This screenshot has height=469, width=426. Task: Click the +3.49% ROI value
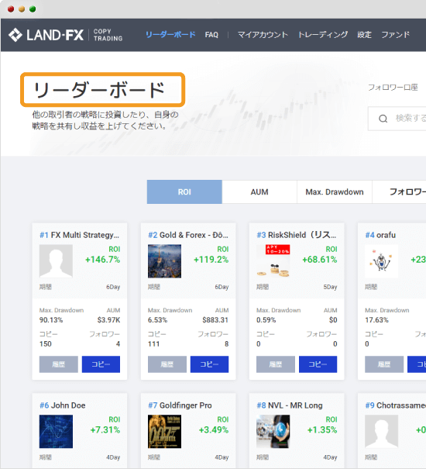(x=214, y=429)
